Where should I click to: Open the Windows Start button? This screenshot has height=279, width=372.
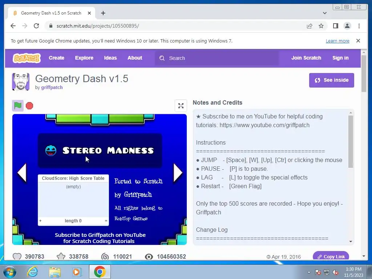9,272
